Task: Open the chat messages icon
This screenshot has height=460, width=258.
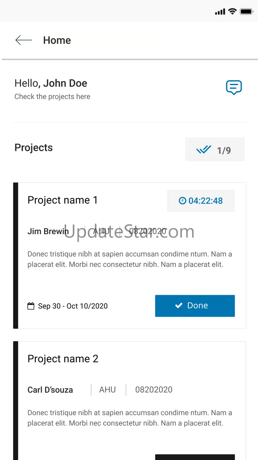Action: [234, 88]
